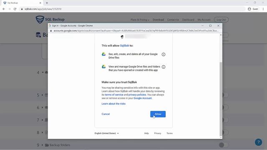Click the popup window scrollbar
Viewport: 267px width, 150px height.
click(221, 99)
